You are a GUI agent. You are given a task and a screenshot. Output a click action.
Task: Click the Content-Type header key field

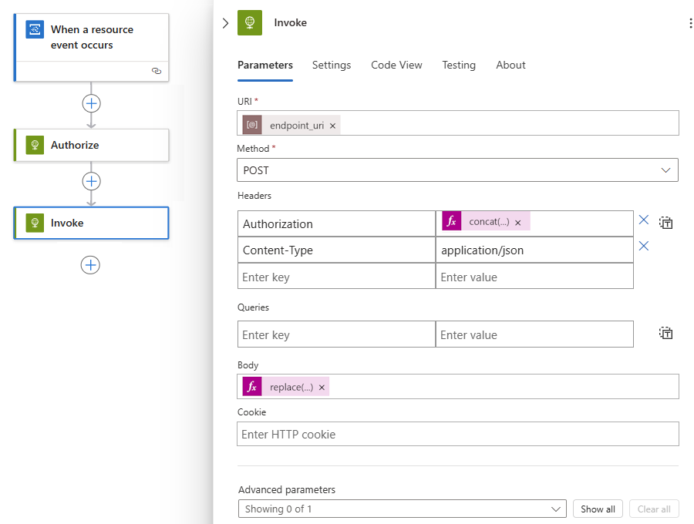click(336, 250)
